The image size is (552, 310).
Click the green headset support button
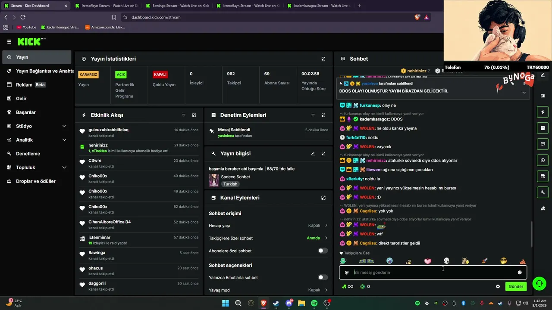click(x=539, y=283)
